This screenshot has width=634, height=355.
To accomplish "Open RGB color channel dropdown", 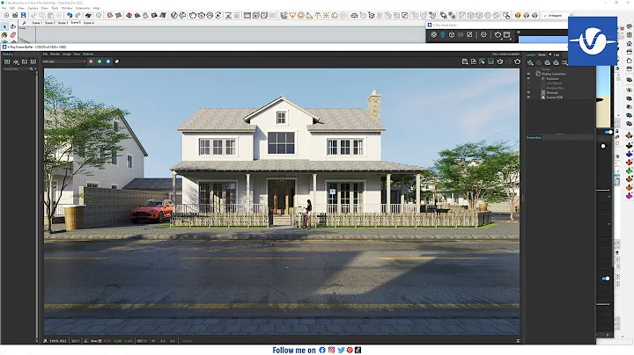I will click(64, 62).
